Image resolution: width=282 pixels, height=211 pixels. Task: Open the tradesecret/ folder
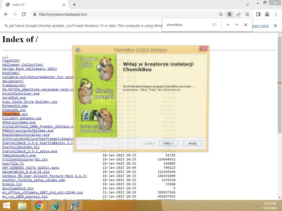pos(14,85)
